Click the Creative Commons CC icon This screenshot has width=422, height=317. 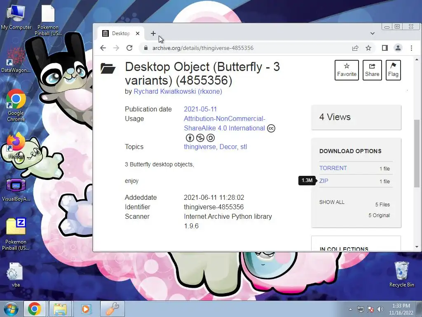point(271,128)
